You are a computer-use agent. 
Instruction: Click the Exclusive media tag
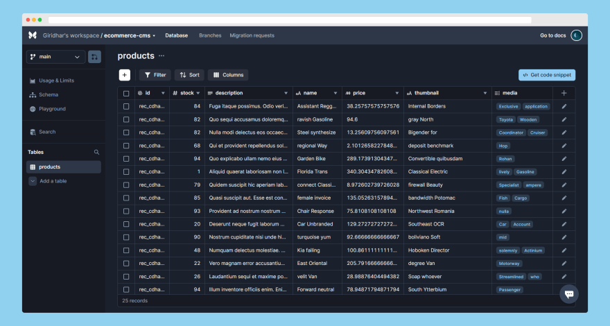[x=508, y=106]
